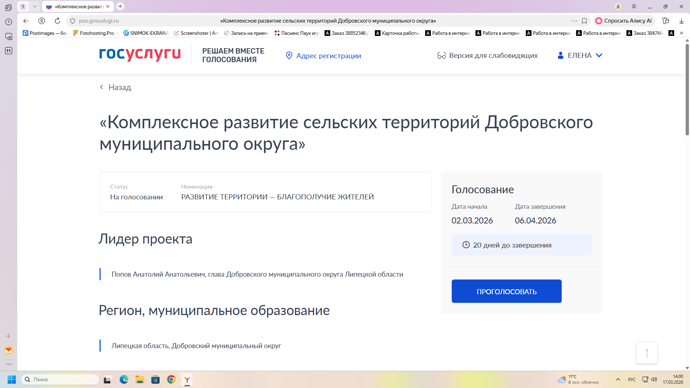The image size is (690, 388).
Task: Open the Postimages bookmark
Action: tap(45, 33)
